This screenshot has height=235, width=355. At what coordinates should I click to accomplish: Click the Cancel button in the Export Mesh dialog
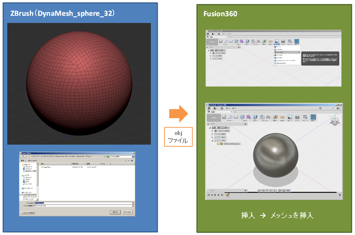point(127,212)
